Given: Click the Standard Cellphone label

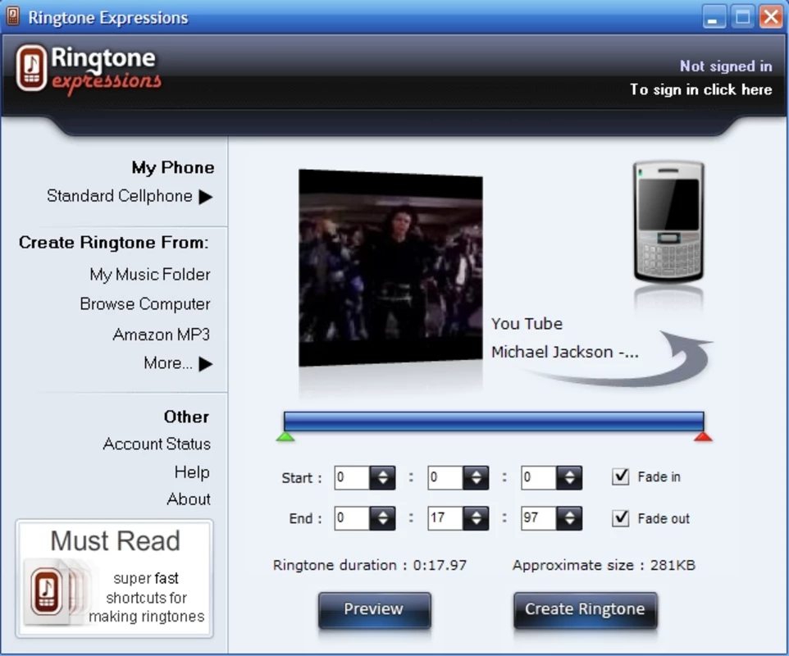Looking at the screenshot, I should pyautogui.click(x=119, y=196).
